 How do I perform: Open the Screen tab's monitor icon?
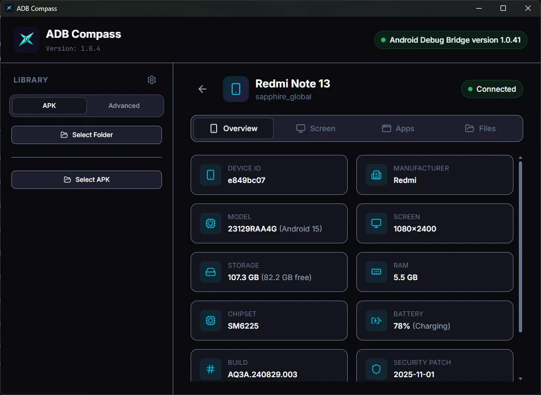click(x=301, y=128)
